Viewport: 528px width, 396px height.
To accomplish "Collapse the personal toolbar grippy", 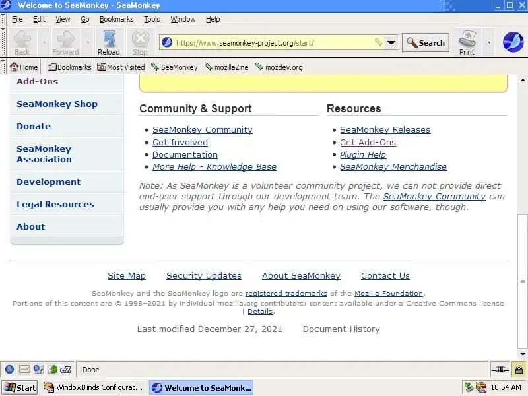I will coord(3,67).
